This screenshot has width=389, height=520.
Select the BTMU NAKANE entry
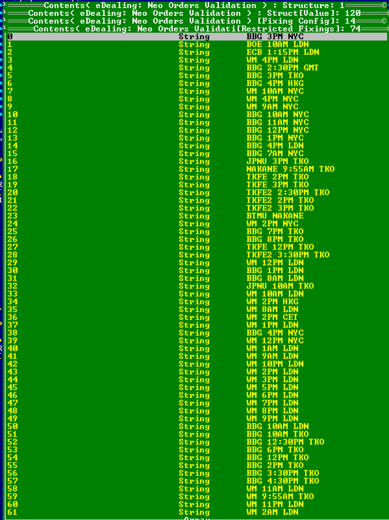[275, 216]
